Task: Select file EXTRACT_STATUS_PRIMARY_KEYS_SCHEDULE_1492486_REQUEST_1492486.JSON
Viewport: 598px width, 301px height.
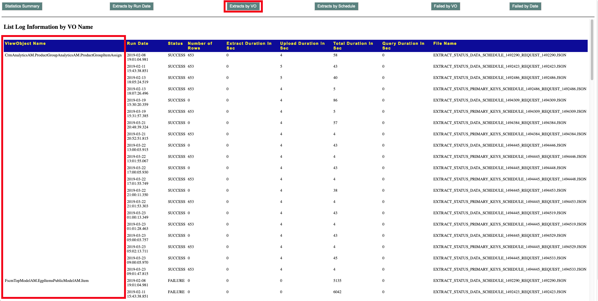Action: tap(510, 89)
